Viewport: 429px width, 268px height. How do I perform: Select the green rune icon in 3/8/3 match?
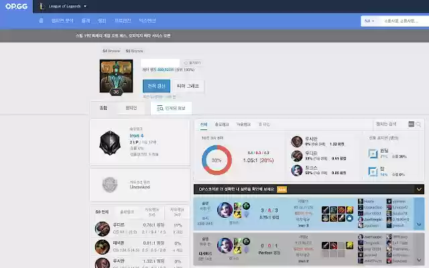(246, 206)
